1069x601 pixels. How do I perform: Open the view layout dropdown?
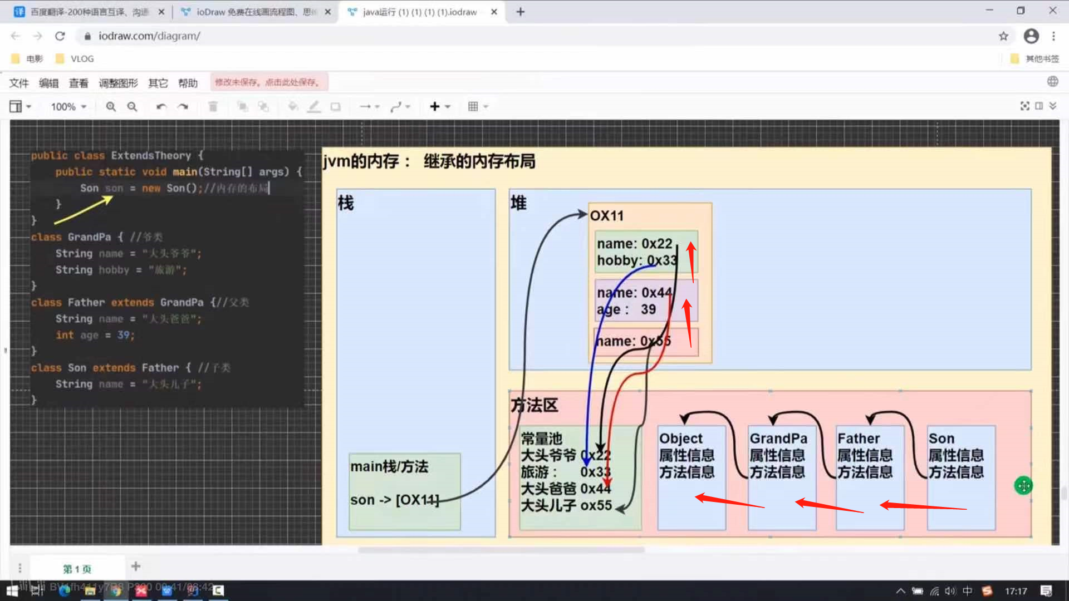point(20,106)
